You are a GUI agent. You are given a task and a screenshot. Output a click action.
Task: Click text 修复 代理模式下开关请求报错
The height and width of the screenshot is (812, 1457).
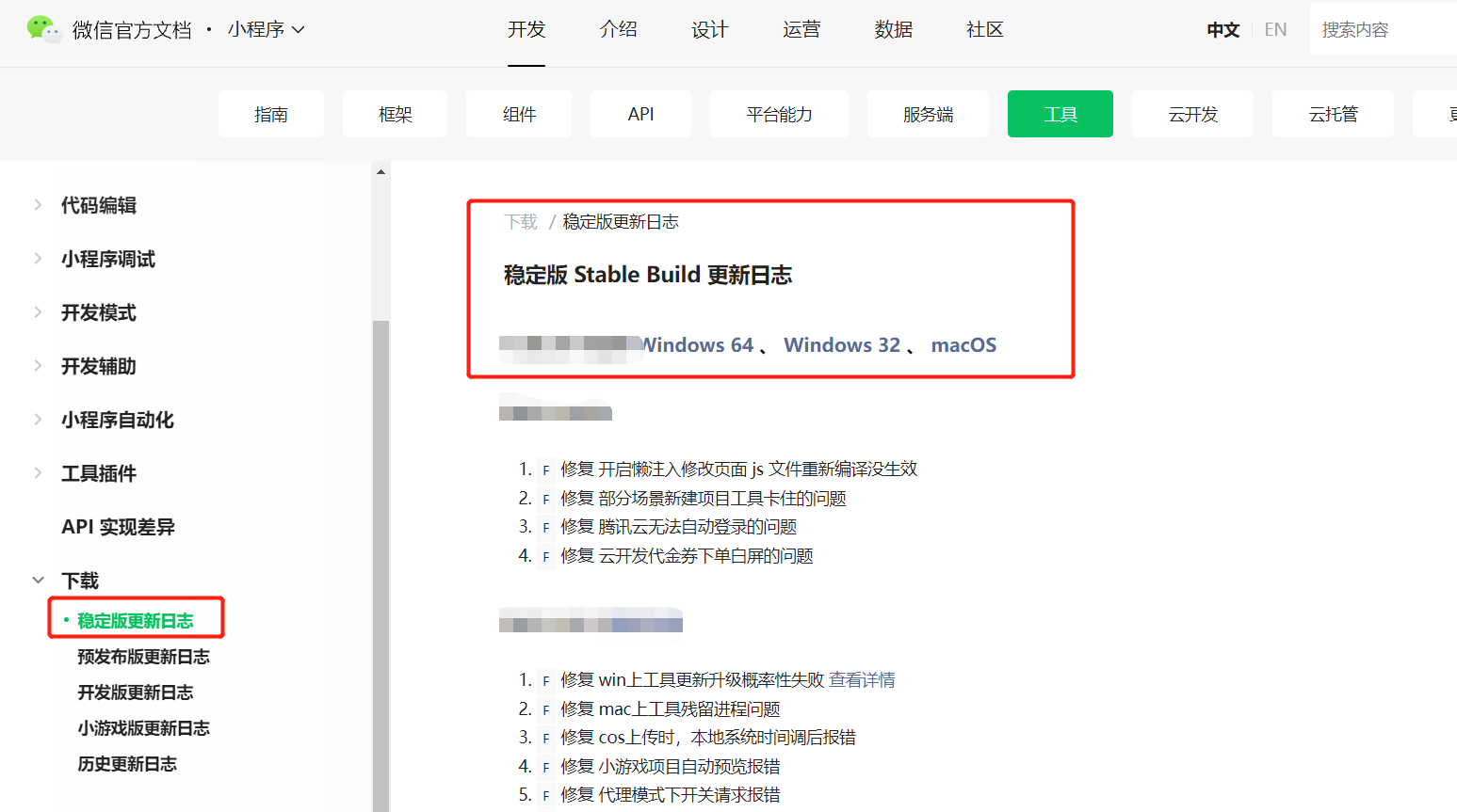[671, 795]
